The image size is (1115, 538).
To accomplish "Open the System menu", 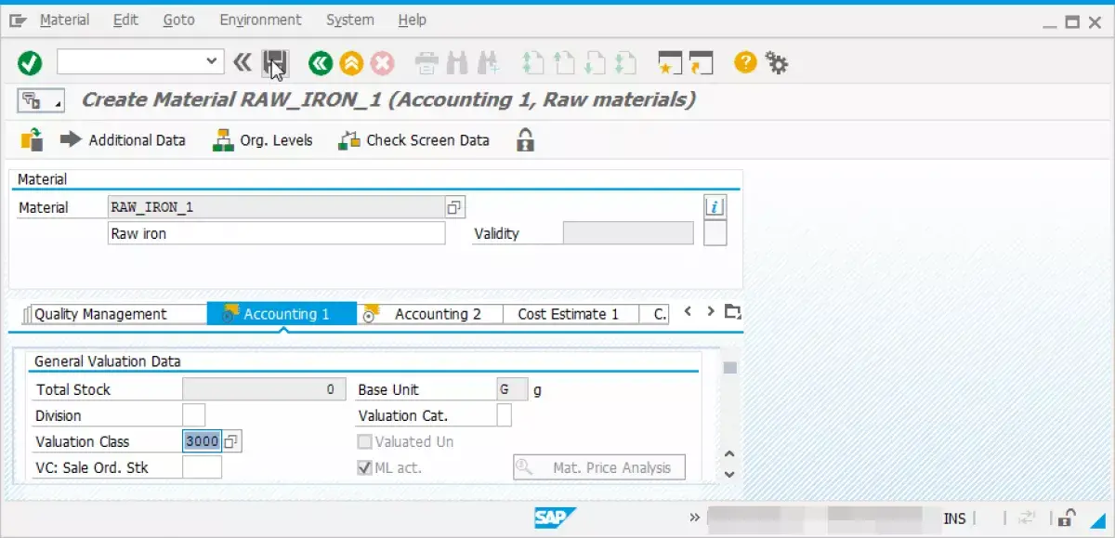I will pyautogui.click(x=349, y=20).
